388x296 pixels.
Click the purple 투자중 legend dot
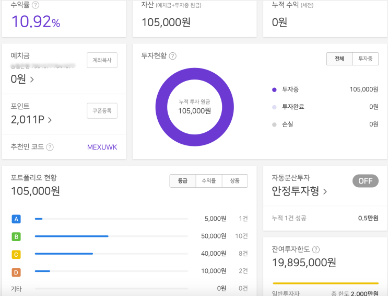pyautogui.click(x=274, y=90)
